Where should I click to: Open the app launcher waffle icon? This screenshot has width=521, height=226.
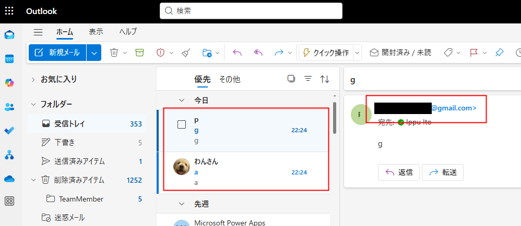point(9,11)
